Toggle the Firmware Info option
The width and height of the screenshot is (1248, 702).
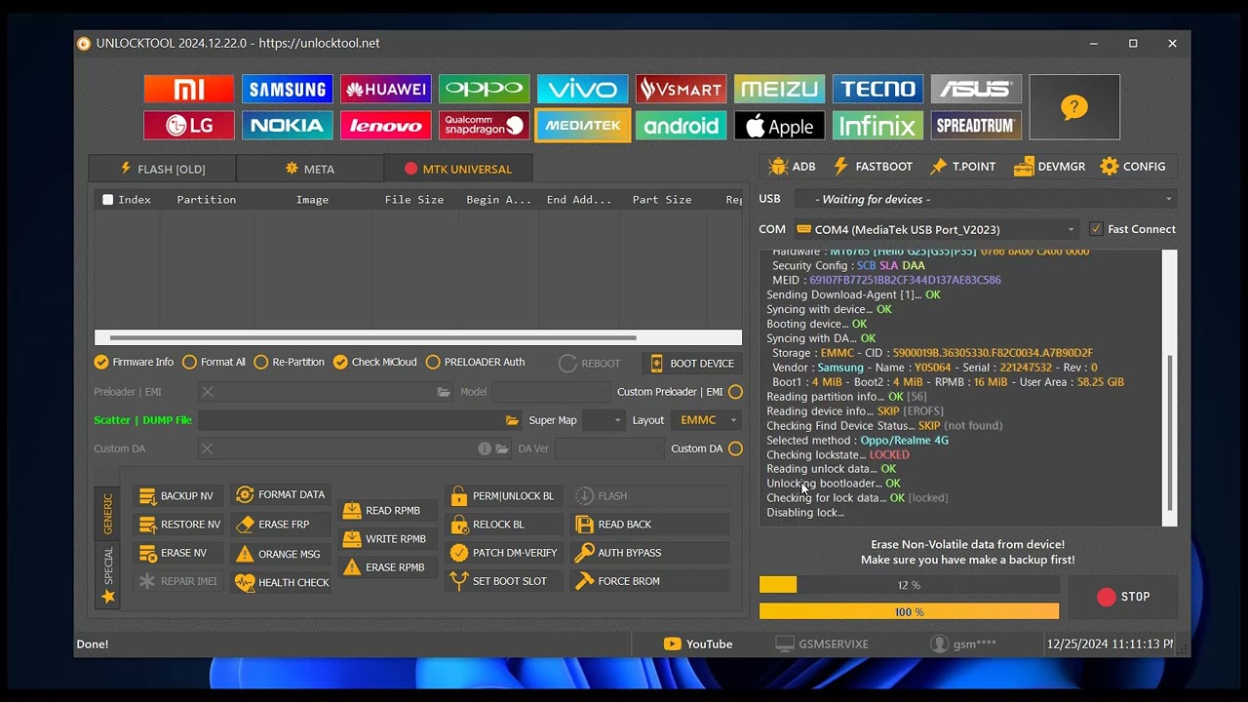coord(134,362)
